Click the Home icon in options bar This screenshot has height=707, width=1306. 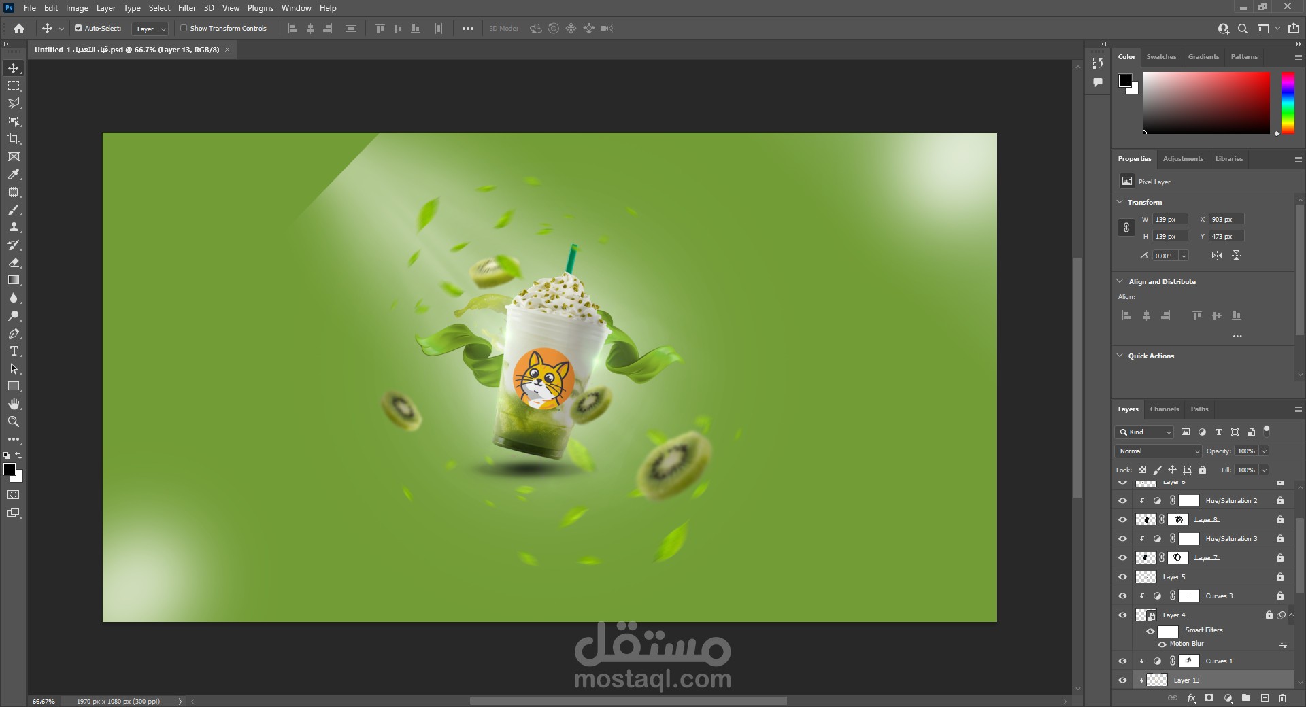coord(19,29)
